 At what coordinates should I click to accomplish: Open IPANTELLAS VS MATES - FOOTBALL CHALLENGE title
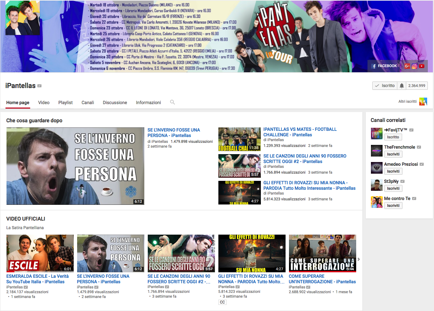tap(300, 132)
